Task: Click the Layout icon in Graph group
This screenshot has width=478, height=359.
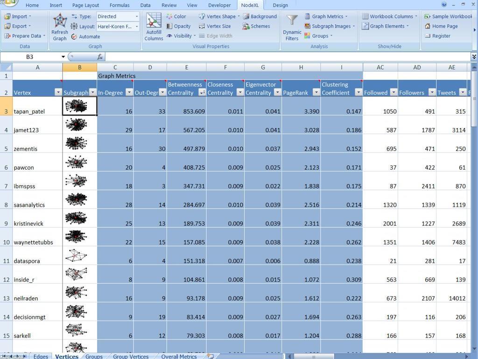Action: pos(74,27)
